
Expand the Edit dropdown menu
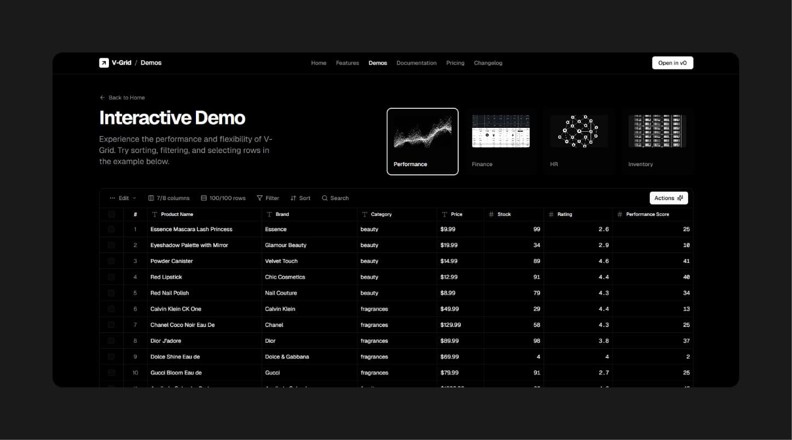pos(123,198)
